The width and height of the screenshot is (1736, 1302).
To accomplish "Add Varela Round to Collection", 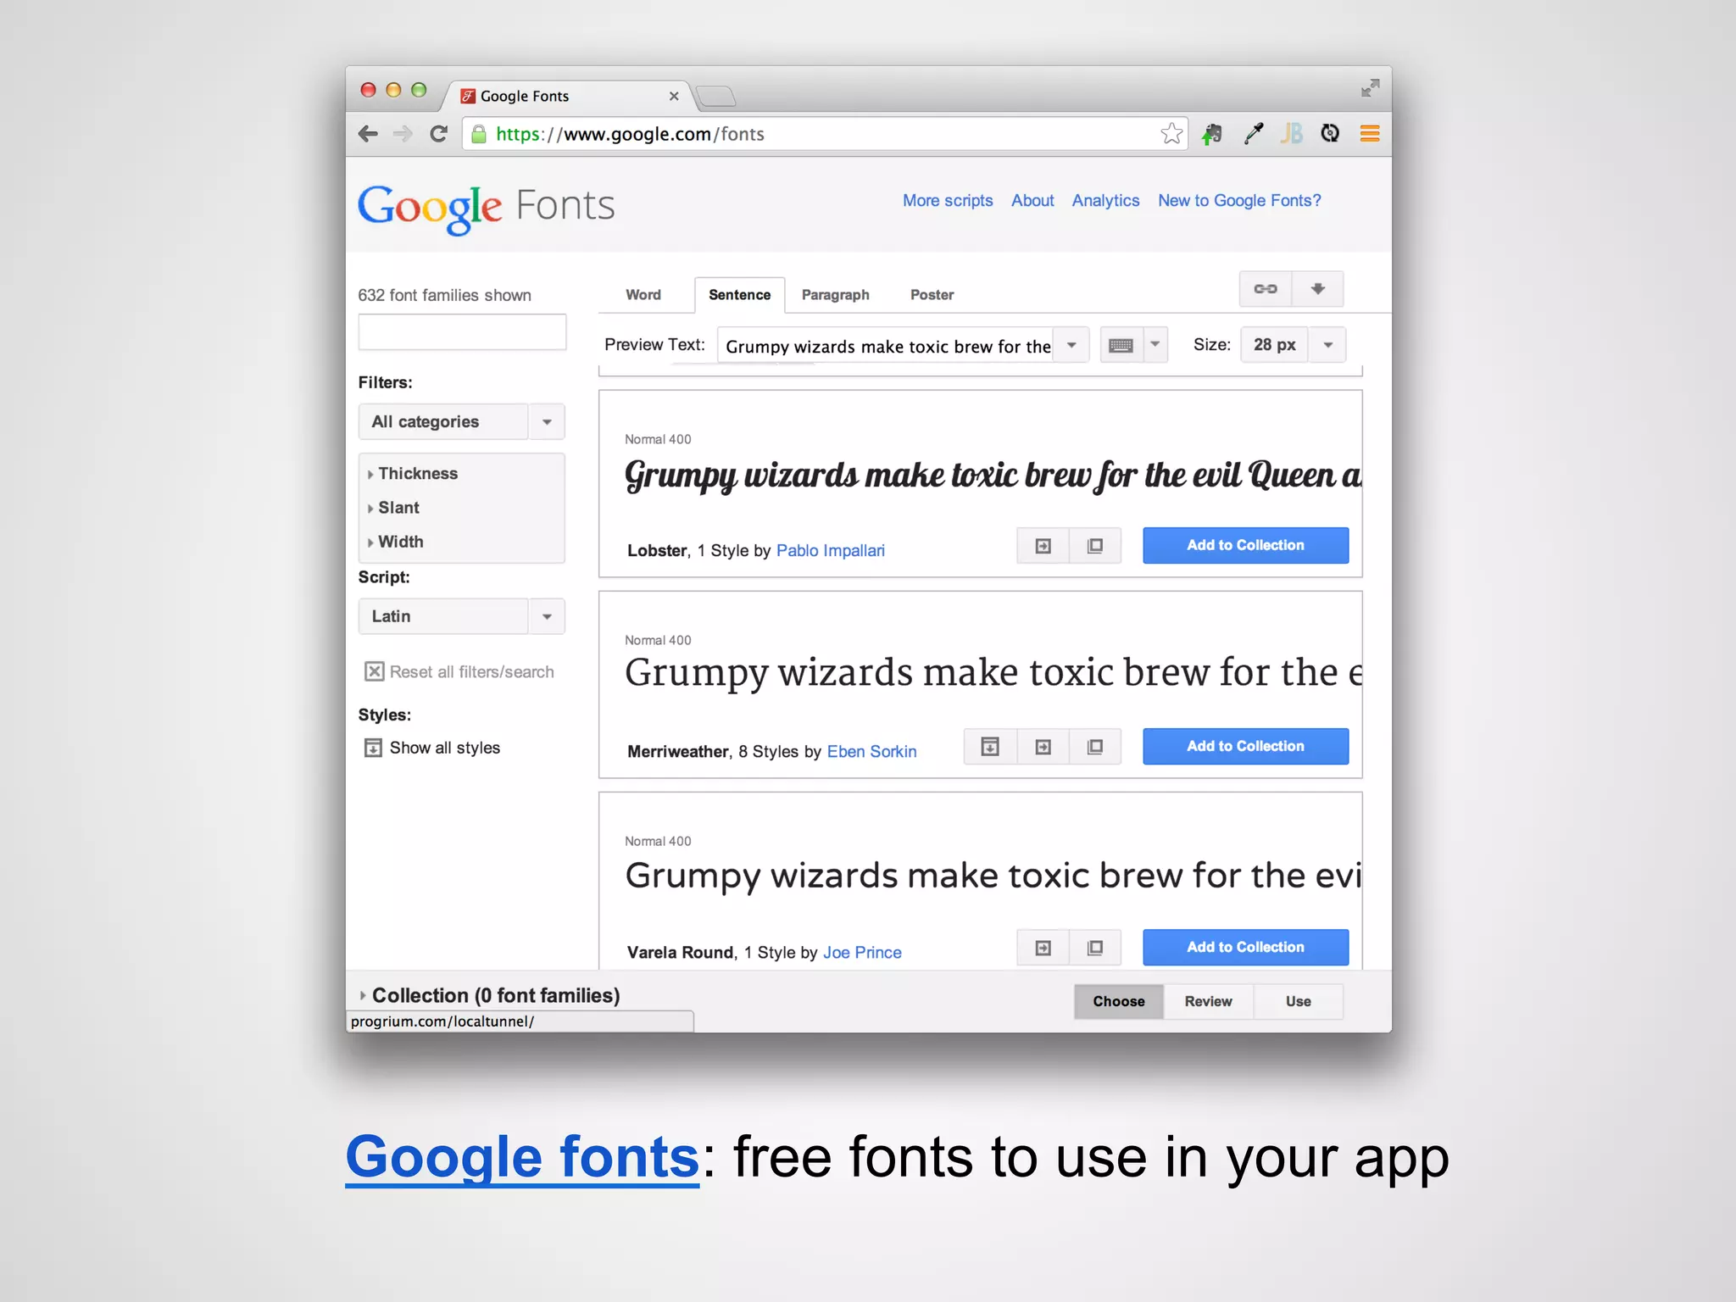I will point(1245,948).
